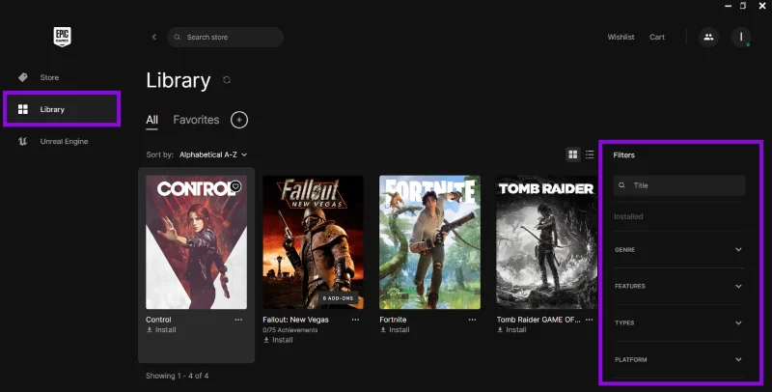The height and width of the screenshot is (392, 772).
Task: Install Tomb Raider GAME OF THE YEAR
Action: coord(511,330)
